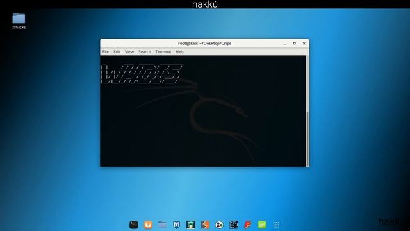Open the terminal Help menu
This screenshot has width=410, height=231.
pos(180,52)
